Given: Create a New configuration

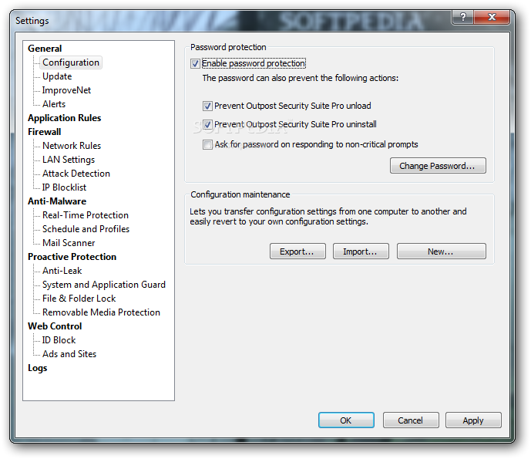Looking at the screenshot, I should (442, 251).
